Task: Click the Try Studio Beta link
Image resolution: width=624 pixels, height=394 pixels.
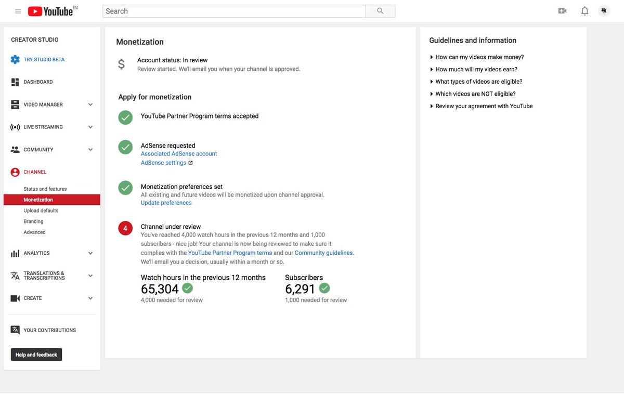Action: coord(44,59)
